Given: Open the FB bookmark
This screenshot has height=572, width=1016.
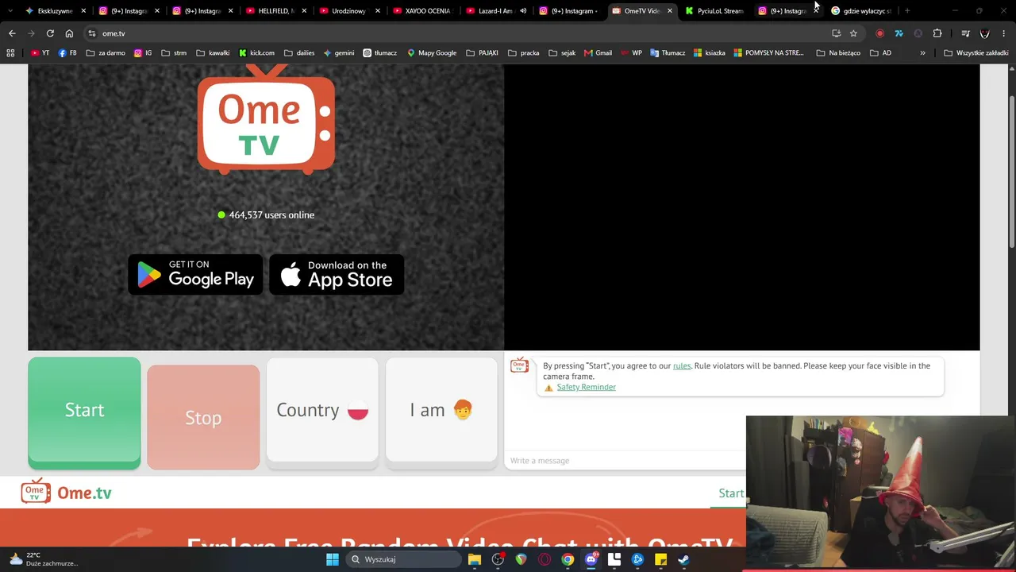Looking at the screenshot, I should pyautogui.click(x=67, y=53).
